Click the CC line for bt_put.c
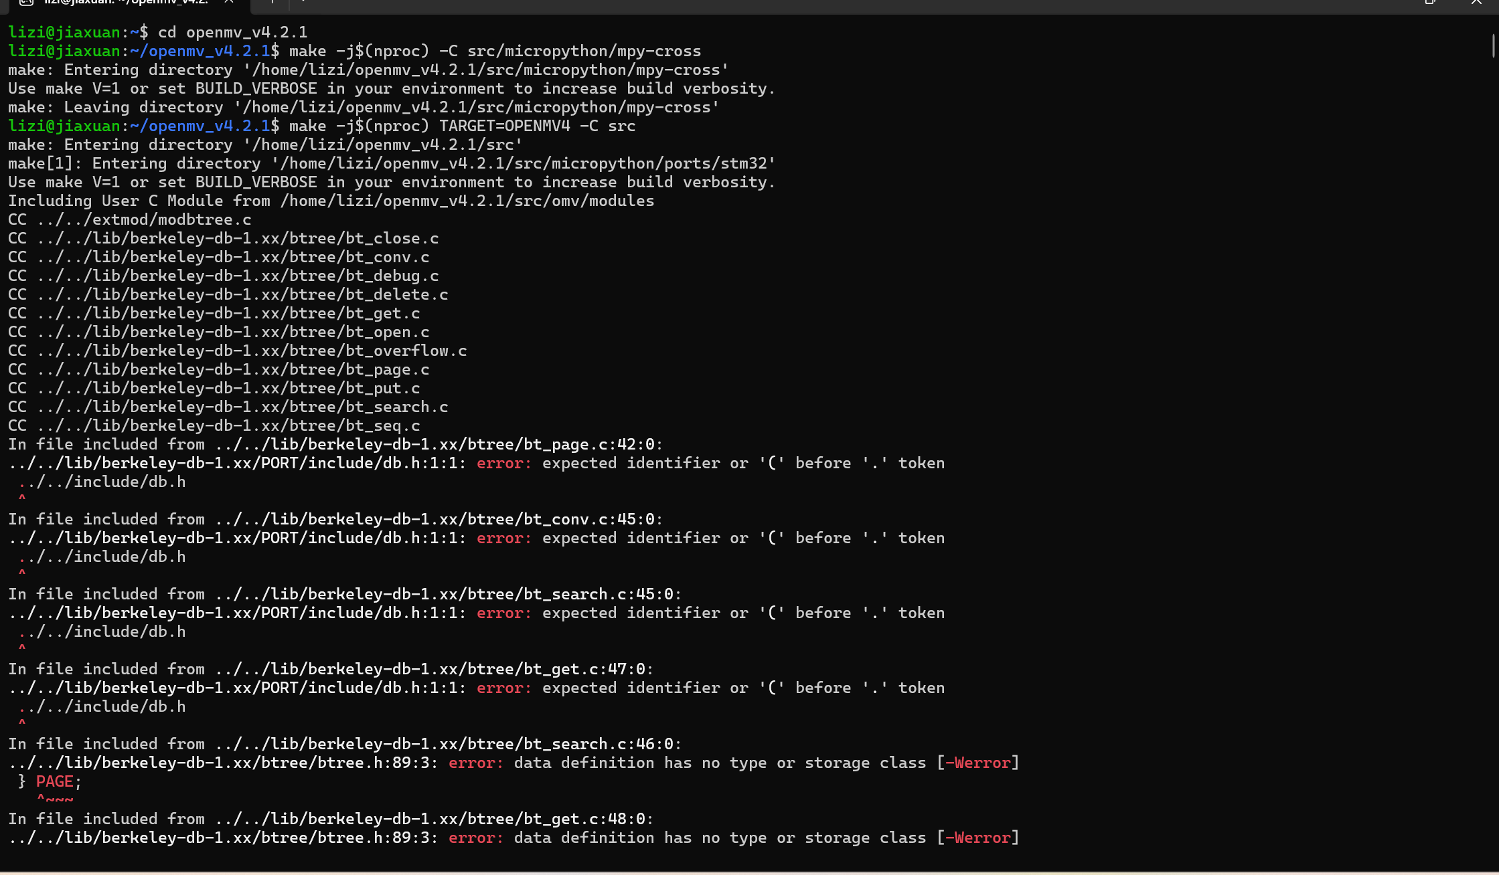This screenshot has height=875, width=1499. point(214,388)
